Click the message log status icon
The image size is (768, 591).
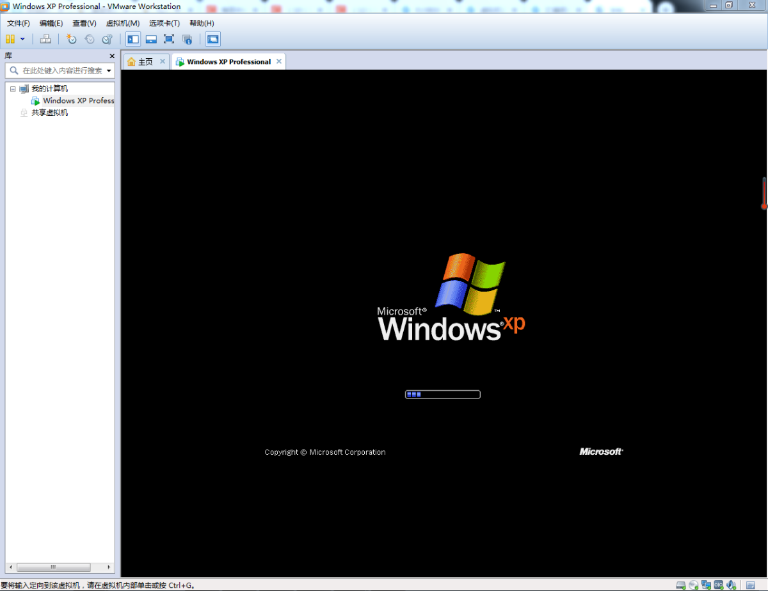(x=751, y=585)
